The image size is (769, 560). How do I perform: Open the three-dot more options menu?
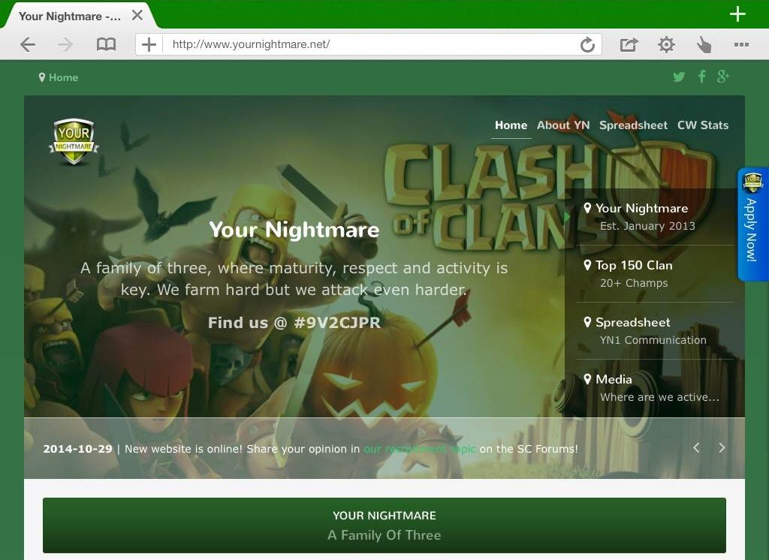(x=741, y=45)
